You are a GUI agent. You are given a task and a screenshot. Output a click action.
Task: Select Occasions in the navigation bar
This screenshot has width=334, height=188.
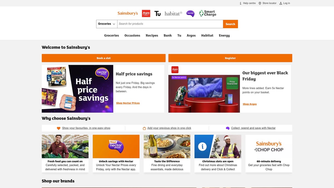pyautogui.click(x=132, y=35)
